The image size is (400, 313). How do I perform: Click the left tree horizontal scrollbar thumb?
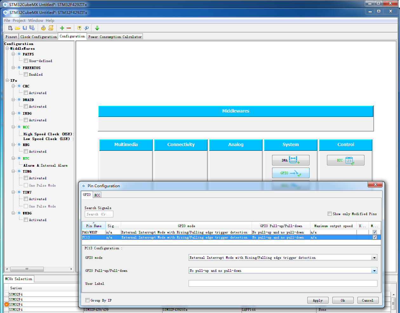pos(27,269)
